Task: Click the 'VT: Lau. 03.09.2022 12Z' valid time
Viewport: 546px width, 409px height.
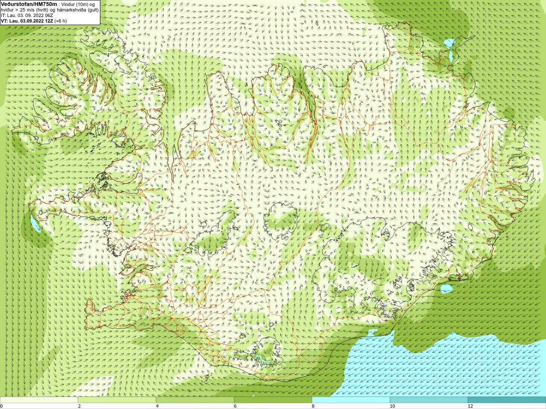Action: 26,21
